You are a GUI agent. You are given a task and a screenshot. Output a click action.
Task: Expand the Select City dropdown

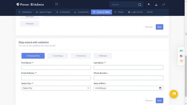56,88
